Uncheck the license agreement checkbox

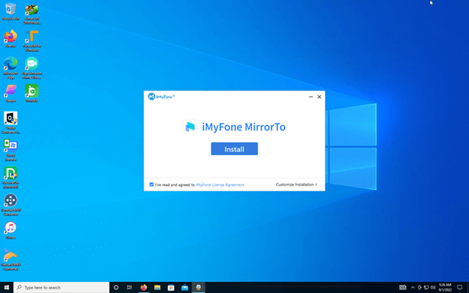tap(151, 185)
